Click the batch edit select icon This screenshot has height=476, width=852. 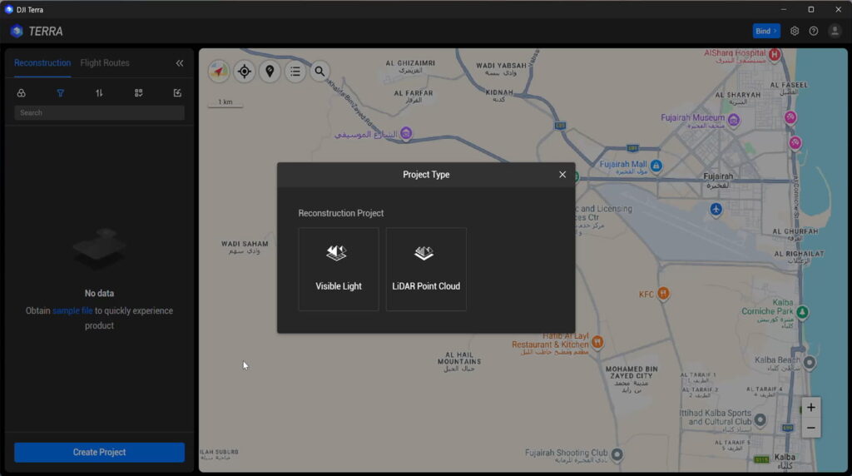coord(177,93)
